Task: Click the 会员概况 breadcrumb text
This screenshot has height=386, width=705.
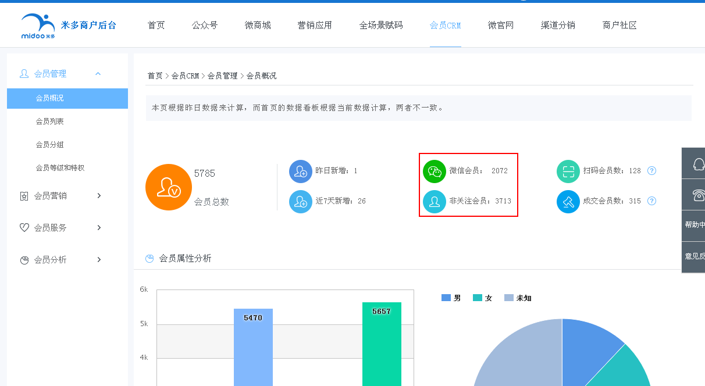Action: (261, 76)
